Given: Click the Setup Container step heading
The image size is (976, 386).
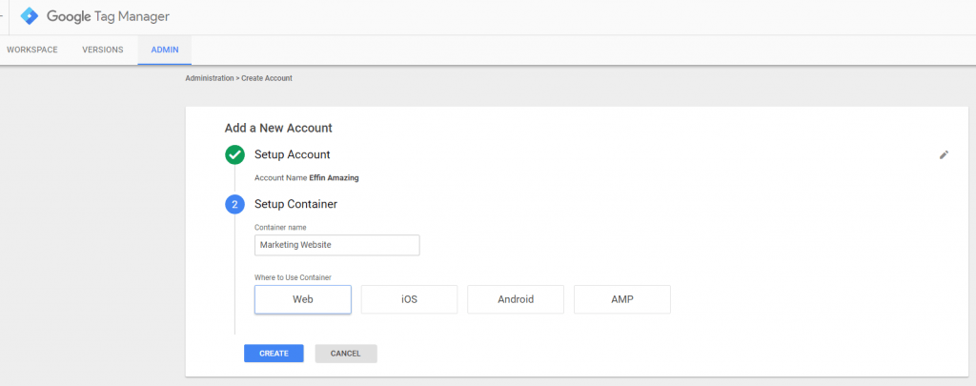Looking at the screenshot, I should (295, 204).
